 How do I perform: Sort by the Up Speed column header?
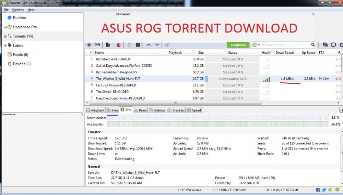coord(308,53)
